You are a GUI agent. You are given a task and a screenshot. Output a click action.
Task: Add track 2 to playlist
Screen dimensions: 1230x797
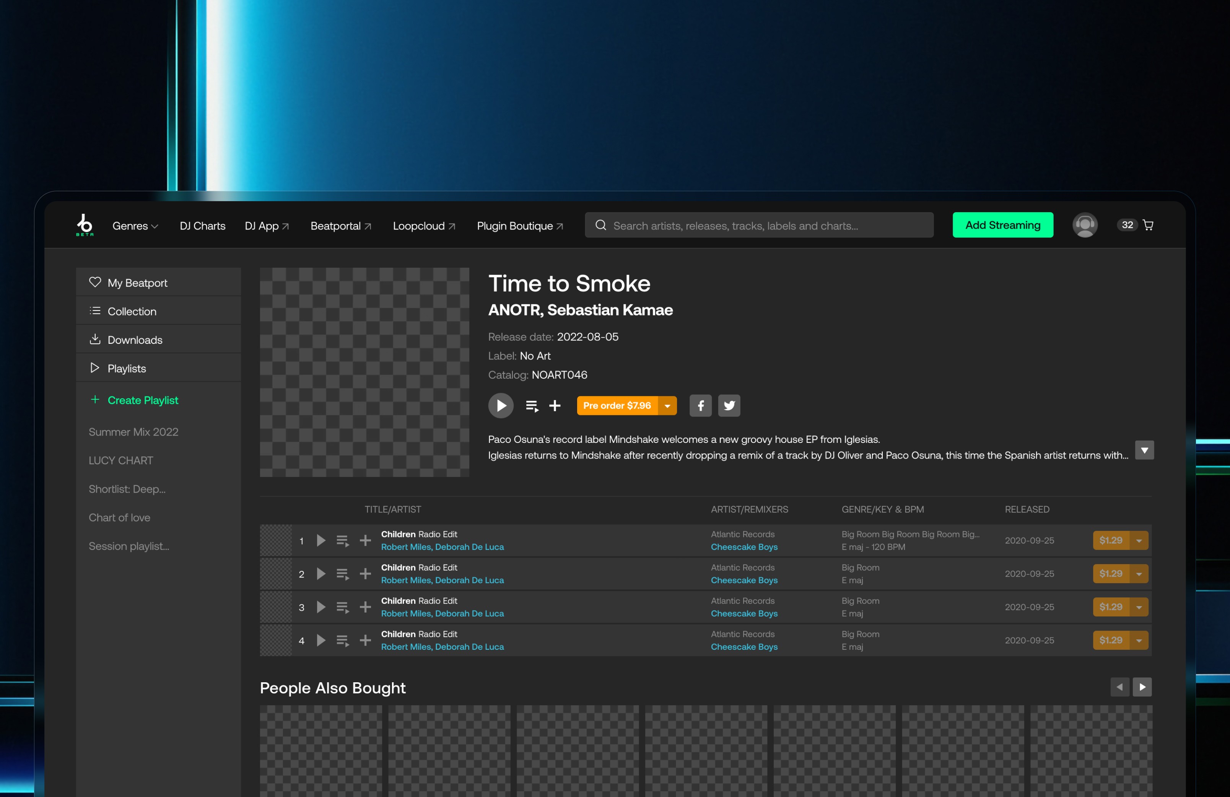click(365, 574)
